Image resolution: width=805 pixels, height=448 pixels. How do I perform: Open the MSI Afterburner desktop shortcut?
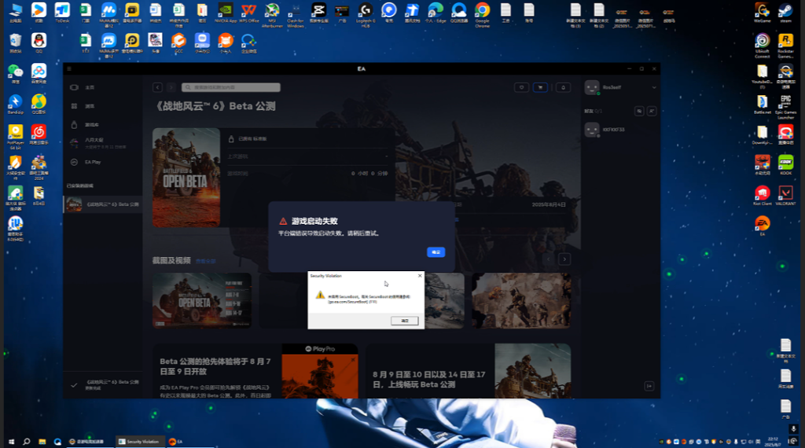(272, 15)
